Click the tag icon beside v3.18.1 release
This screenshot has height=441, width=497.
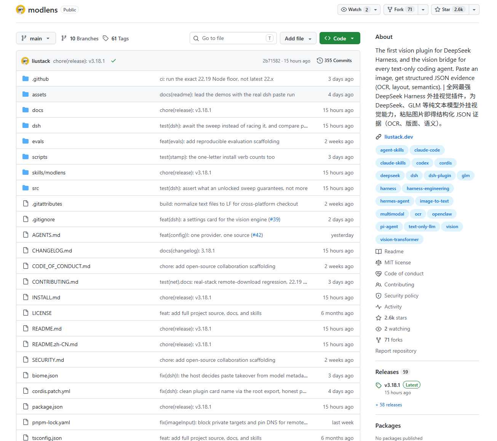point(379,385)
